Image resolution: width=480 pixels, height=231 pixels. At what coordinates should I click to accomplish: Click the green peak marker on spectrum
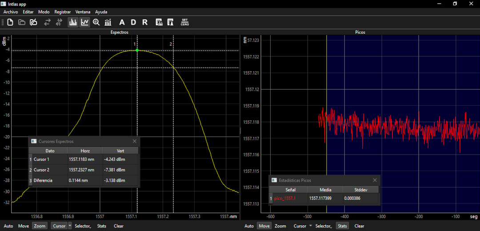pos(137,50)
